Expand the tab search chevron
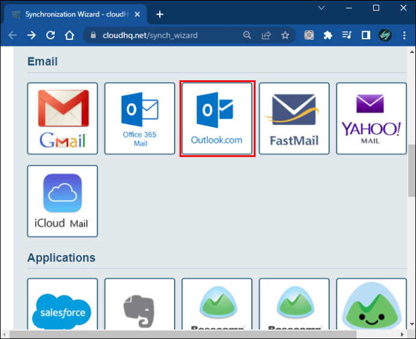This screenshot has width=416, height=339. tap(320, 8)
